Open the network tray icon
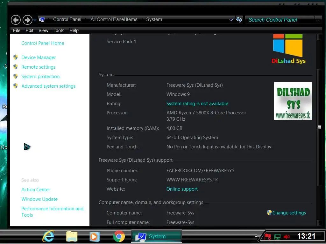Screen dimensions: 326x244 pyautogui.click(x=277, y=236)
